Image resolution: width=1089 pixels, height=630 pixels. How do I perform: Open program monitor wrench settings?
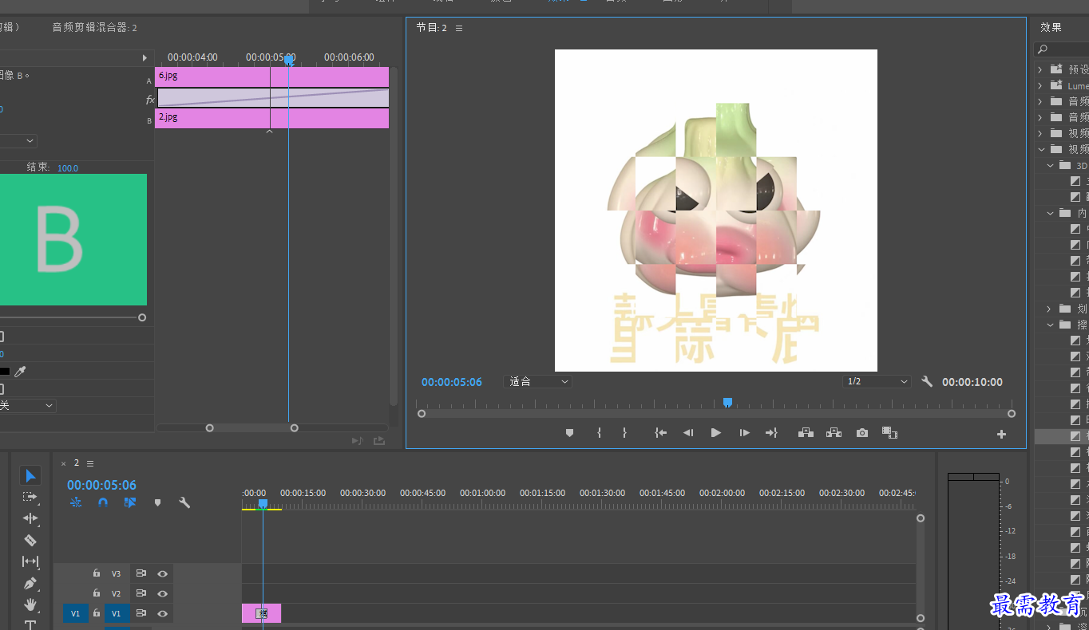pos(927,382)
